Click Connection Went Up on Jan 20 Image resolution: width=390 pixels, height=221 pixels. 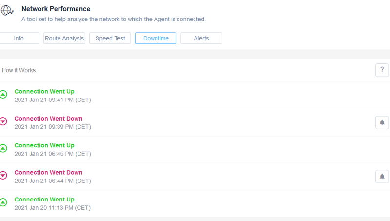pos(44,200)
